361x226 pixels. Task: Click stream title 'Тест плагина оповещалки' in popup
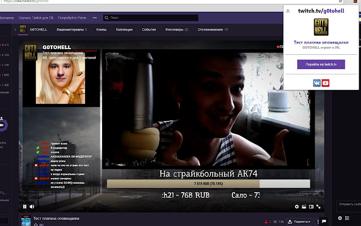pos(321,42)
